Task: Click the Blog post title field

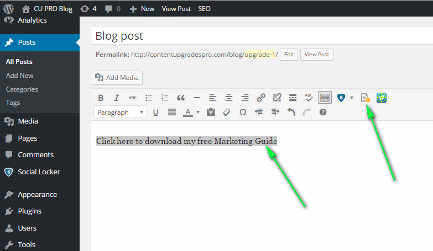Action: click(262, 35)
